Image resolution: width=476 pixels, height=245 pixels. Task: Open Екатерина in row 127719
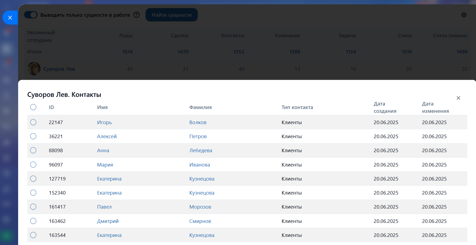coord(109,179)
